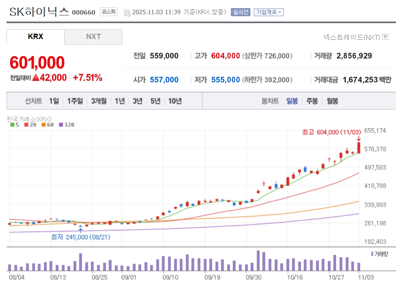Screen dimensions: 396x290
Task: Switch to the NXT tab
Action: tap(93, 37)
